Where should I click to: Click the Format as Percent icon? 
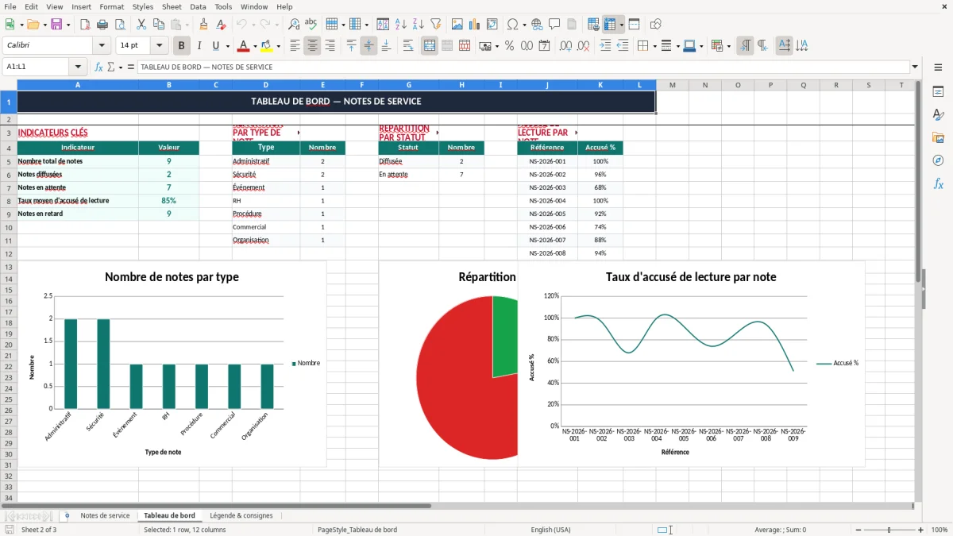[510, 46]
